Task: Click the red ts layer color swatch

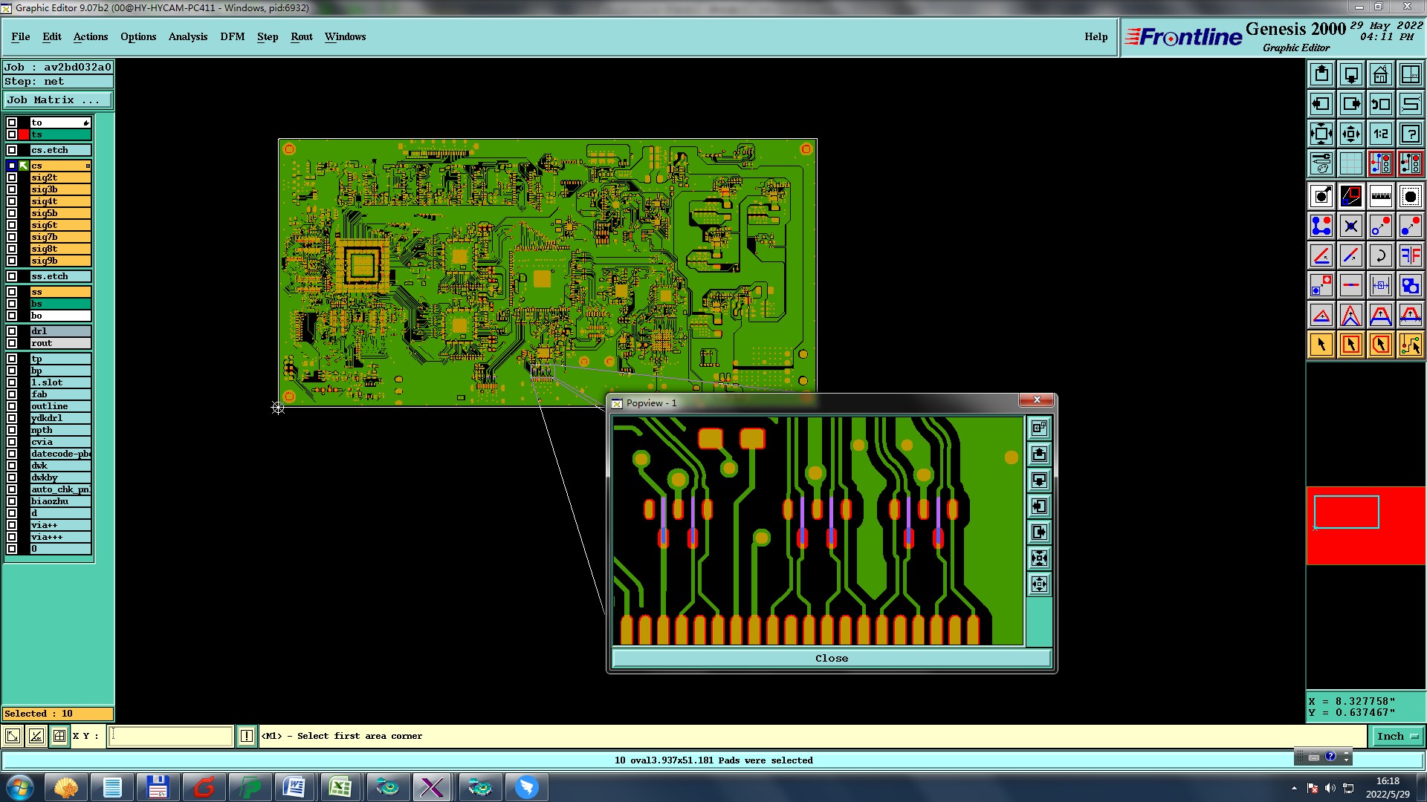Action: 24,134
